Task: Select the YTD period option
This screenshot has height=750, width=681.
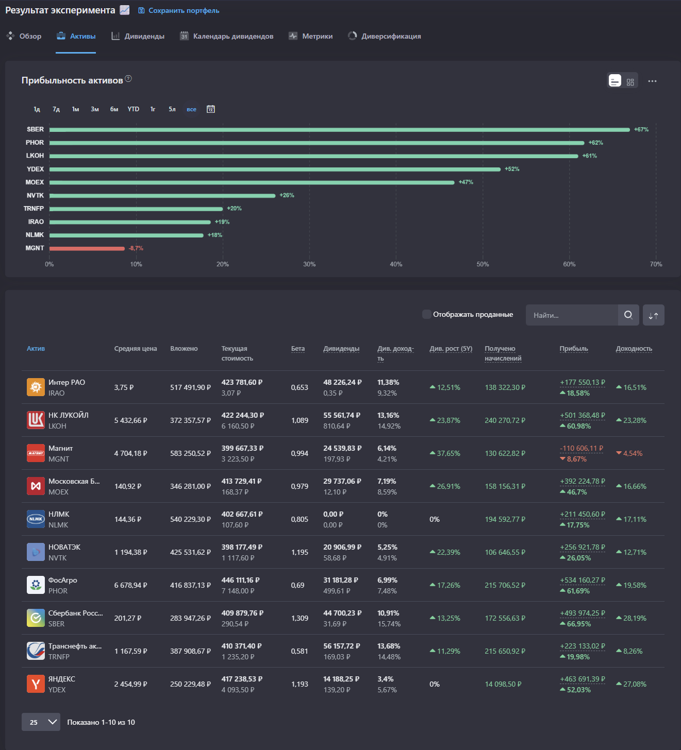Action: point(134,109)
